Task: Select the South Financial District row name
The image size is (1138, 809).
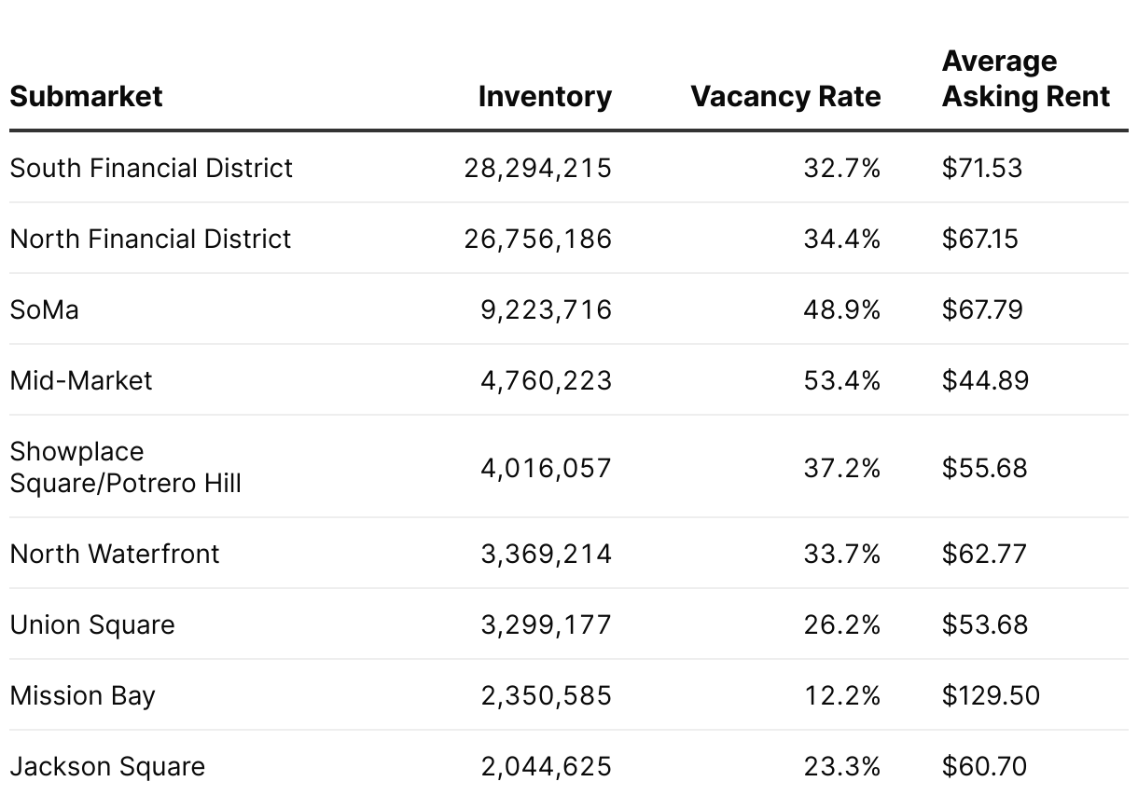Action: coord(151,168)
